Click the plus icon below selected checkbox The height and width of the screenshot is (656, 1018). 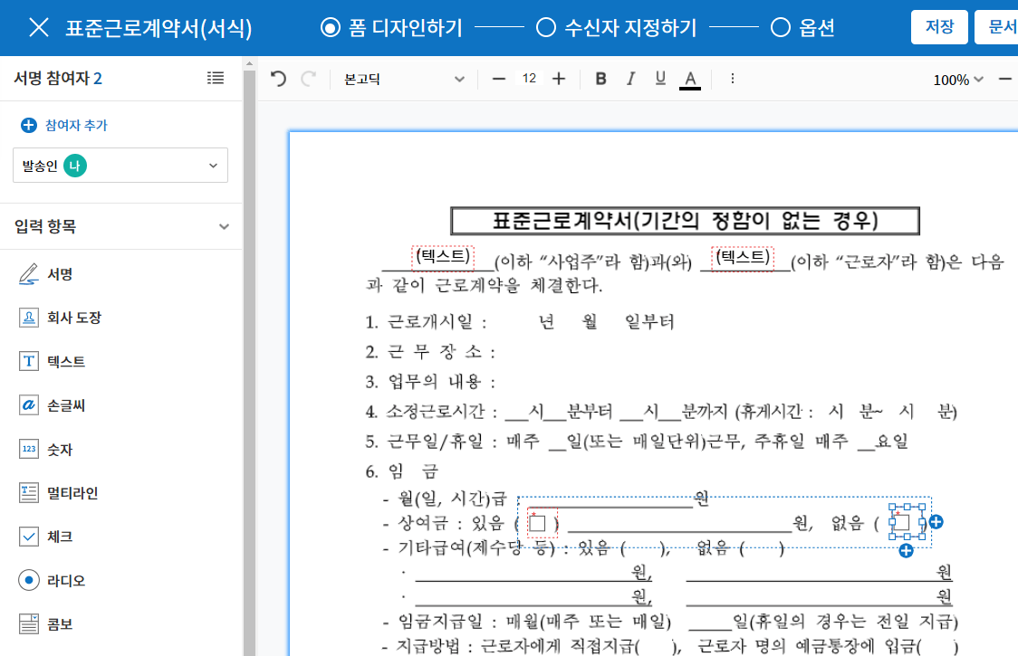(907, 551)
